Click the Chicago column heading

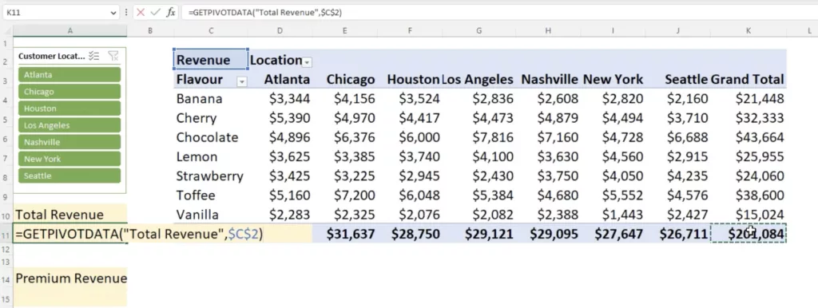pyautogui.click(x=351, y=79)
